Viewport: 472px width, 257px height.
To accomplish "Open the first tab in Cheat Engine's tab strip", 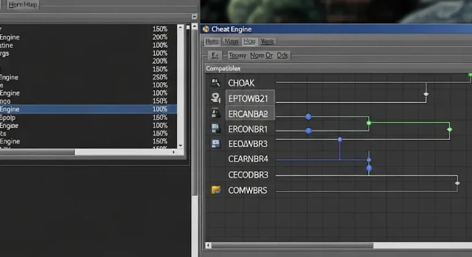I will (x=212, y=41).
